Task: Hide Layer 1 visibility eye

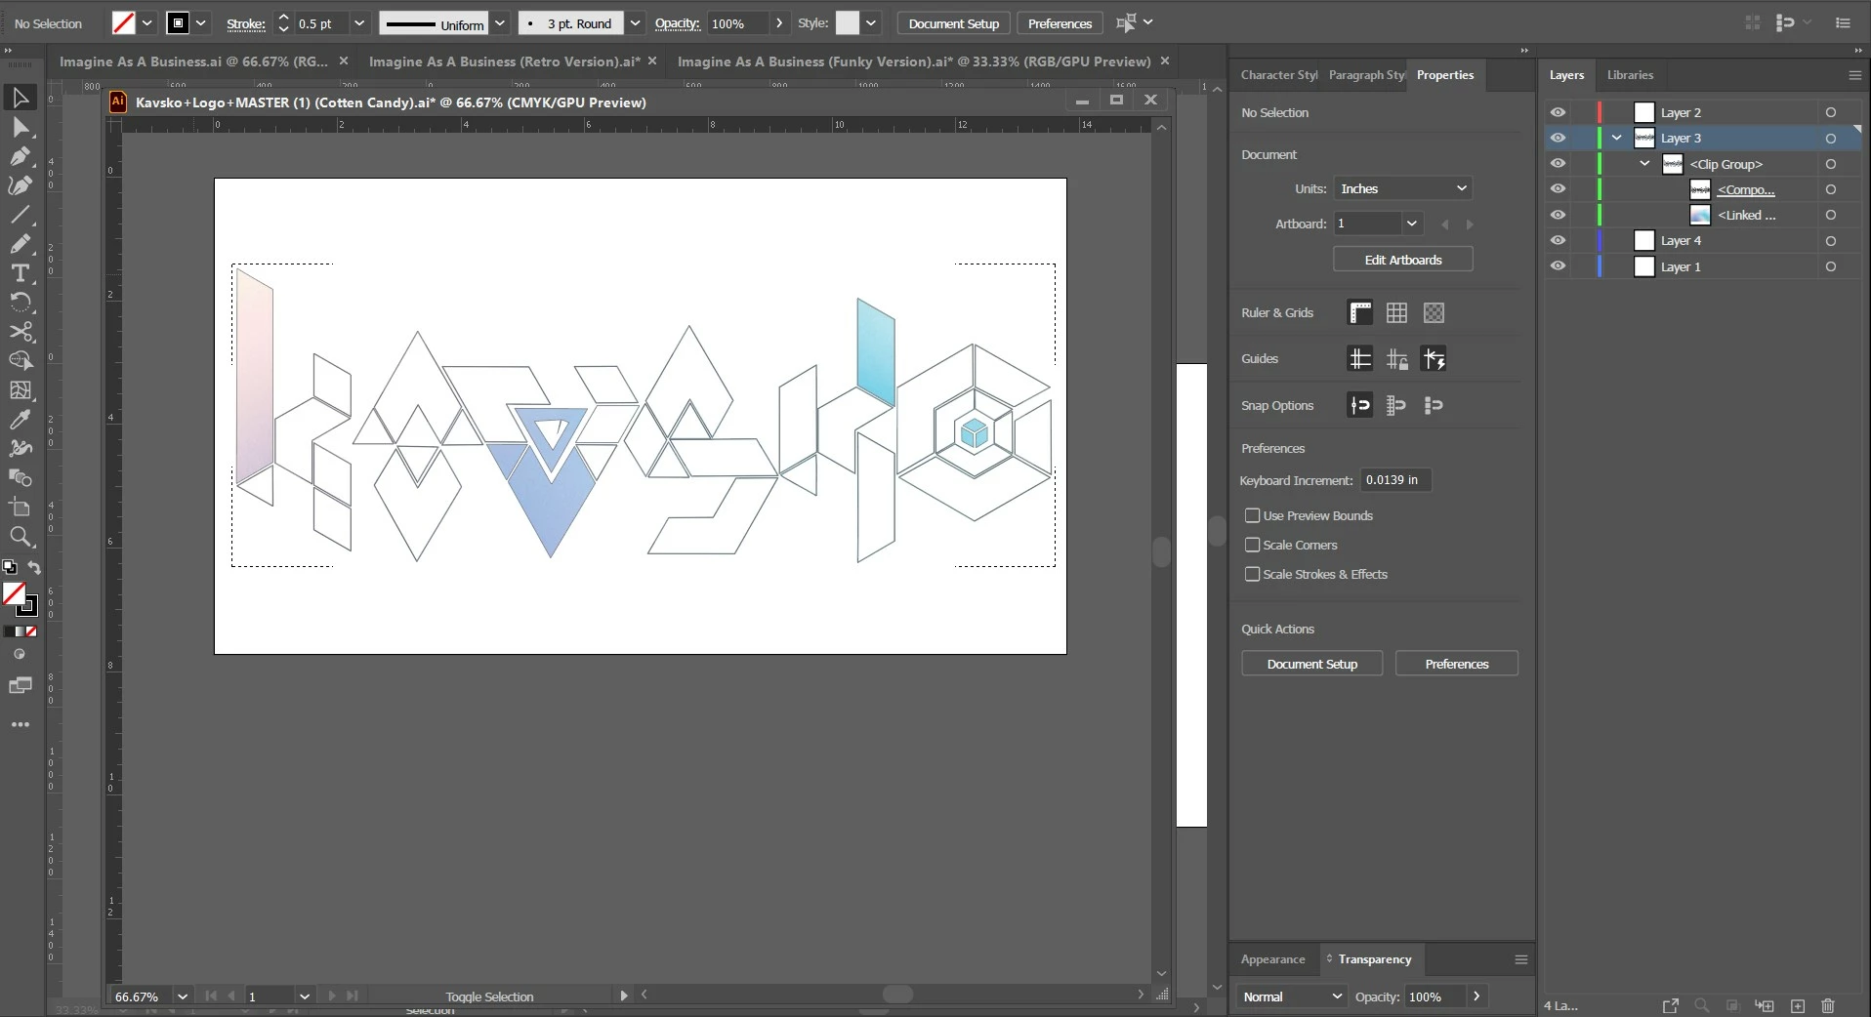Action: point(1558,265)
